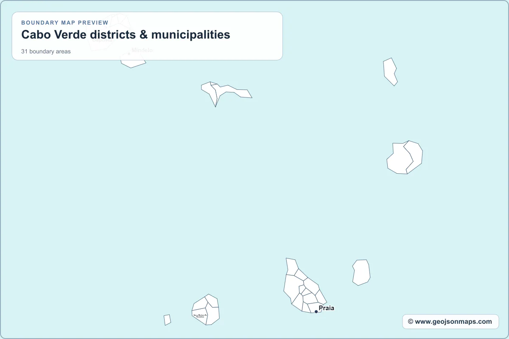Viewport: 509px width, 339px height.
Task: Click the 'BOUNDARY MAP PREVIEW' heading
Action: tap(65, 22)
